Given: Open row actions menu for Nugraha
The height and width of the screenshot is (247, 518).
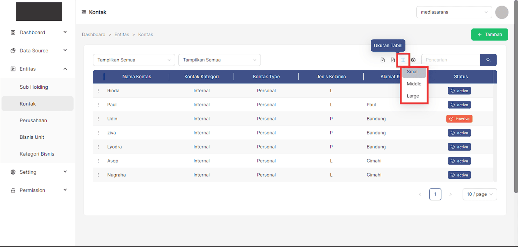Looking at the screenshot, I should click(98, 175).
